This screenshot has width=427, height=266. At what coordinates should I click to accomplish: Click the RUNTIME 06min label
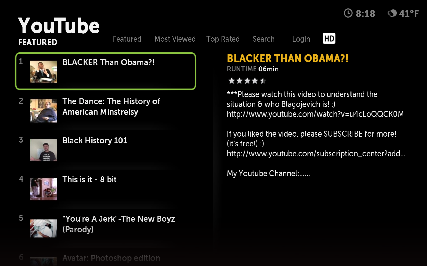click(x=253, y=69)
